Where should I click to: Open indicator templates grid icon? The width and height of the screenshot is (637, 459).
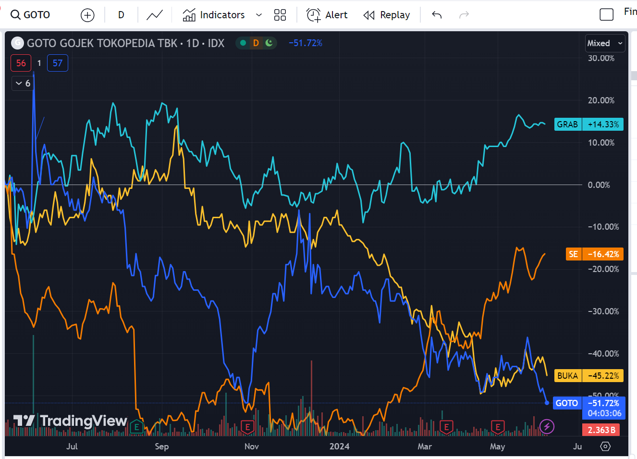click(280, 15)
